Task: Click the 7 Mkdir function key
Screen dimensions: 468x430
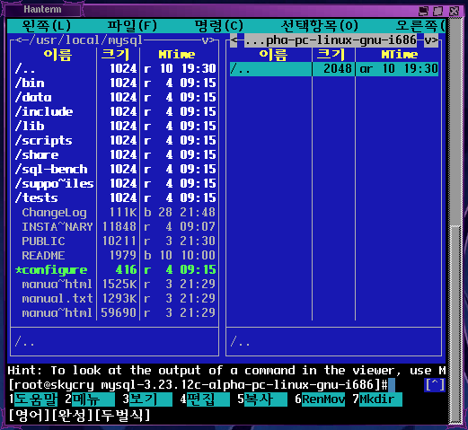Action: (377, 399)
